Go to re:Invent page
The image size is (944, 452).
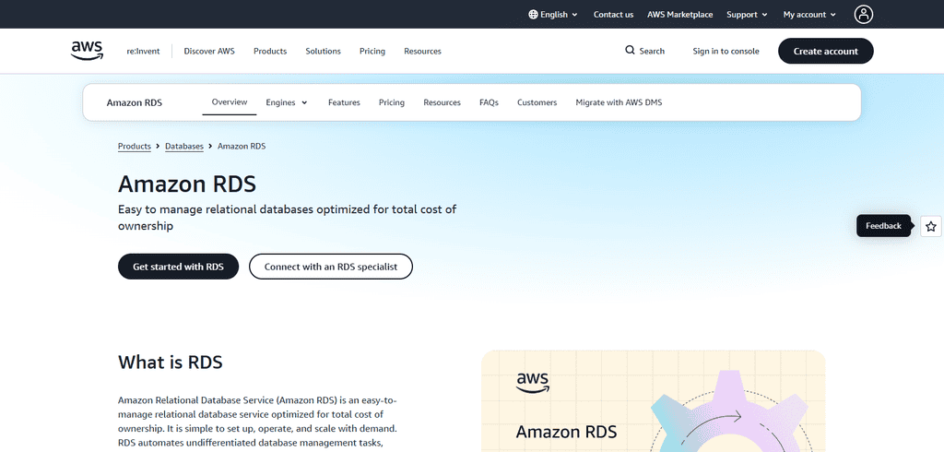[x=143, y=52]
